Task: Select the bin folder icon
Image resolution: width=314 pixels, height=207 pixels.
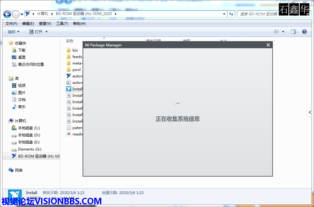Action: tap(69, 50)
